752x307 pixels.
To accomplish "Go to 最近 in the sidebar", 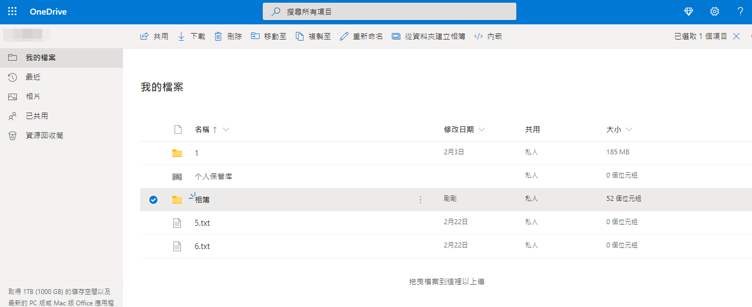I will pos(33,77).
